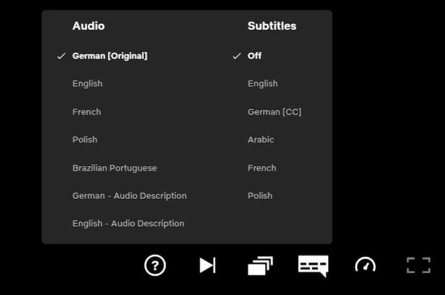Choose Polish subtitles
The image size is (445, 295).
(x=260, y=196)
